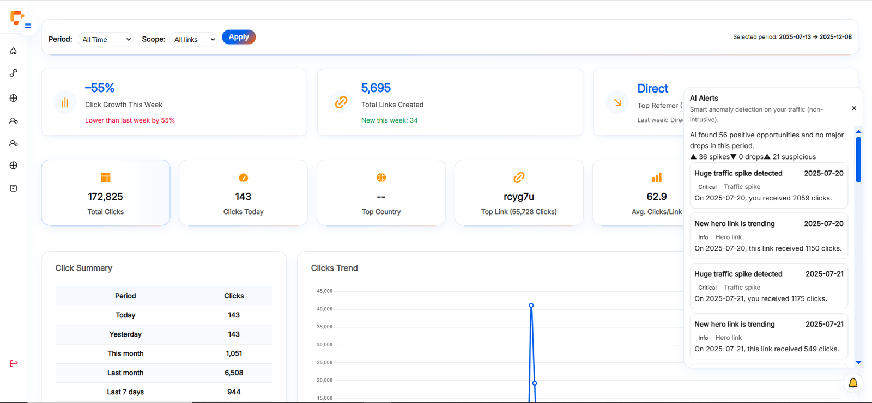Viewport: 872px width, 403px height.
Task: Click the Click Growth bar chart icon
Action: (65, 102)
